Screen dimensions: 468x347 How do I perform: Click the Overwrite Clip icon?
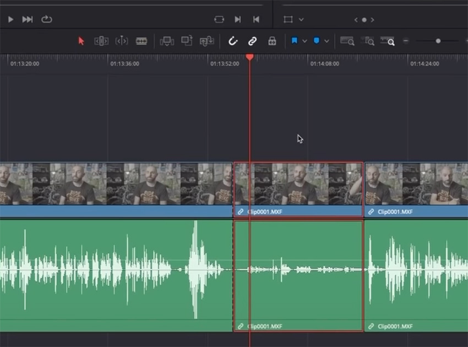tap(187, 41)
